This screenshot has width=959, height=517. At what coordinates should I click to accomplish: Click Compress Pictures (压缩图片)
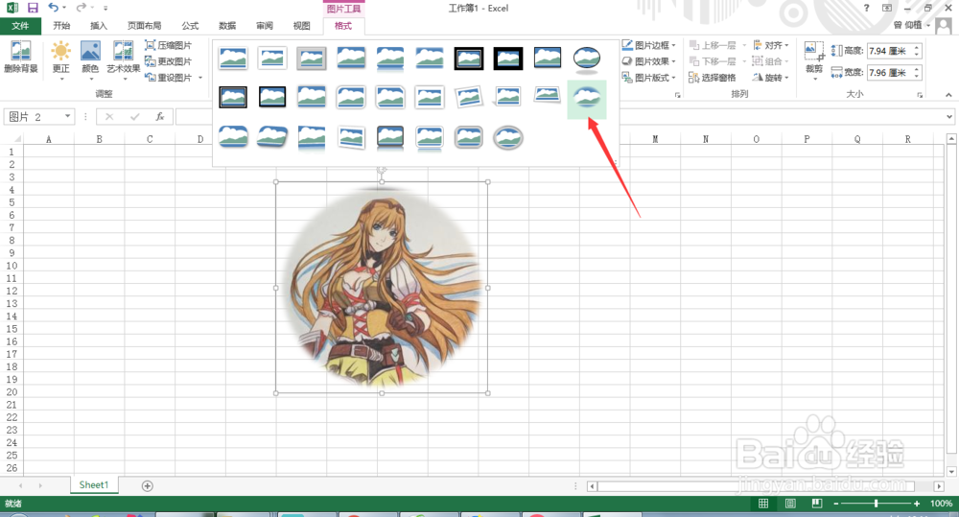(x=168, y=45)
